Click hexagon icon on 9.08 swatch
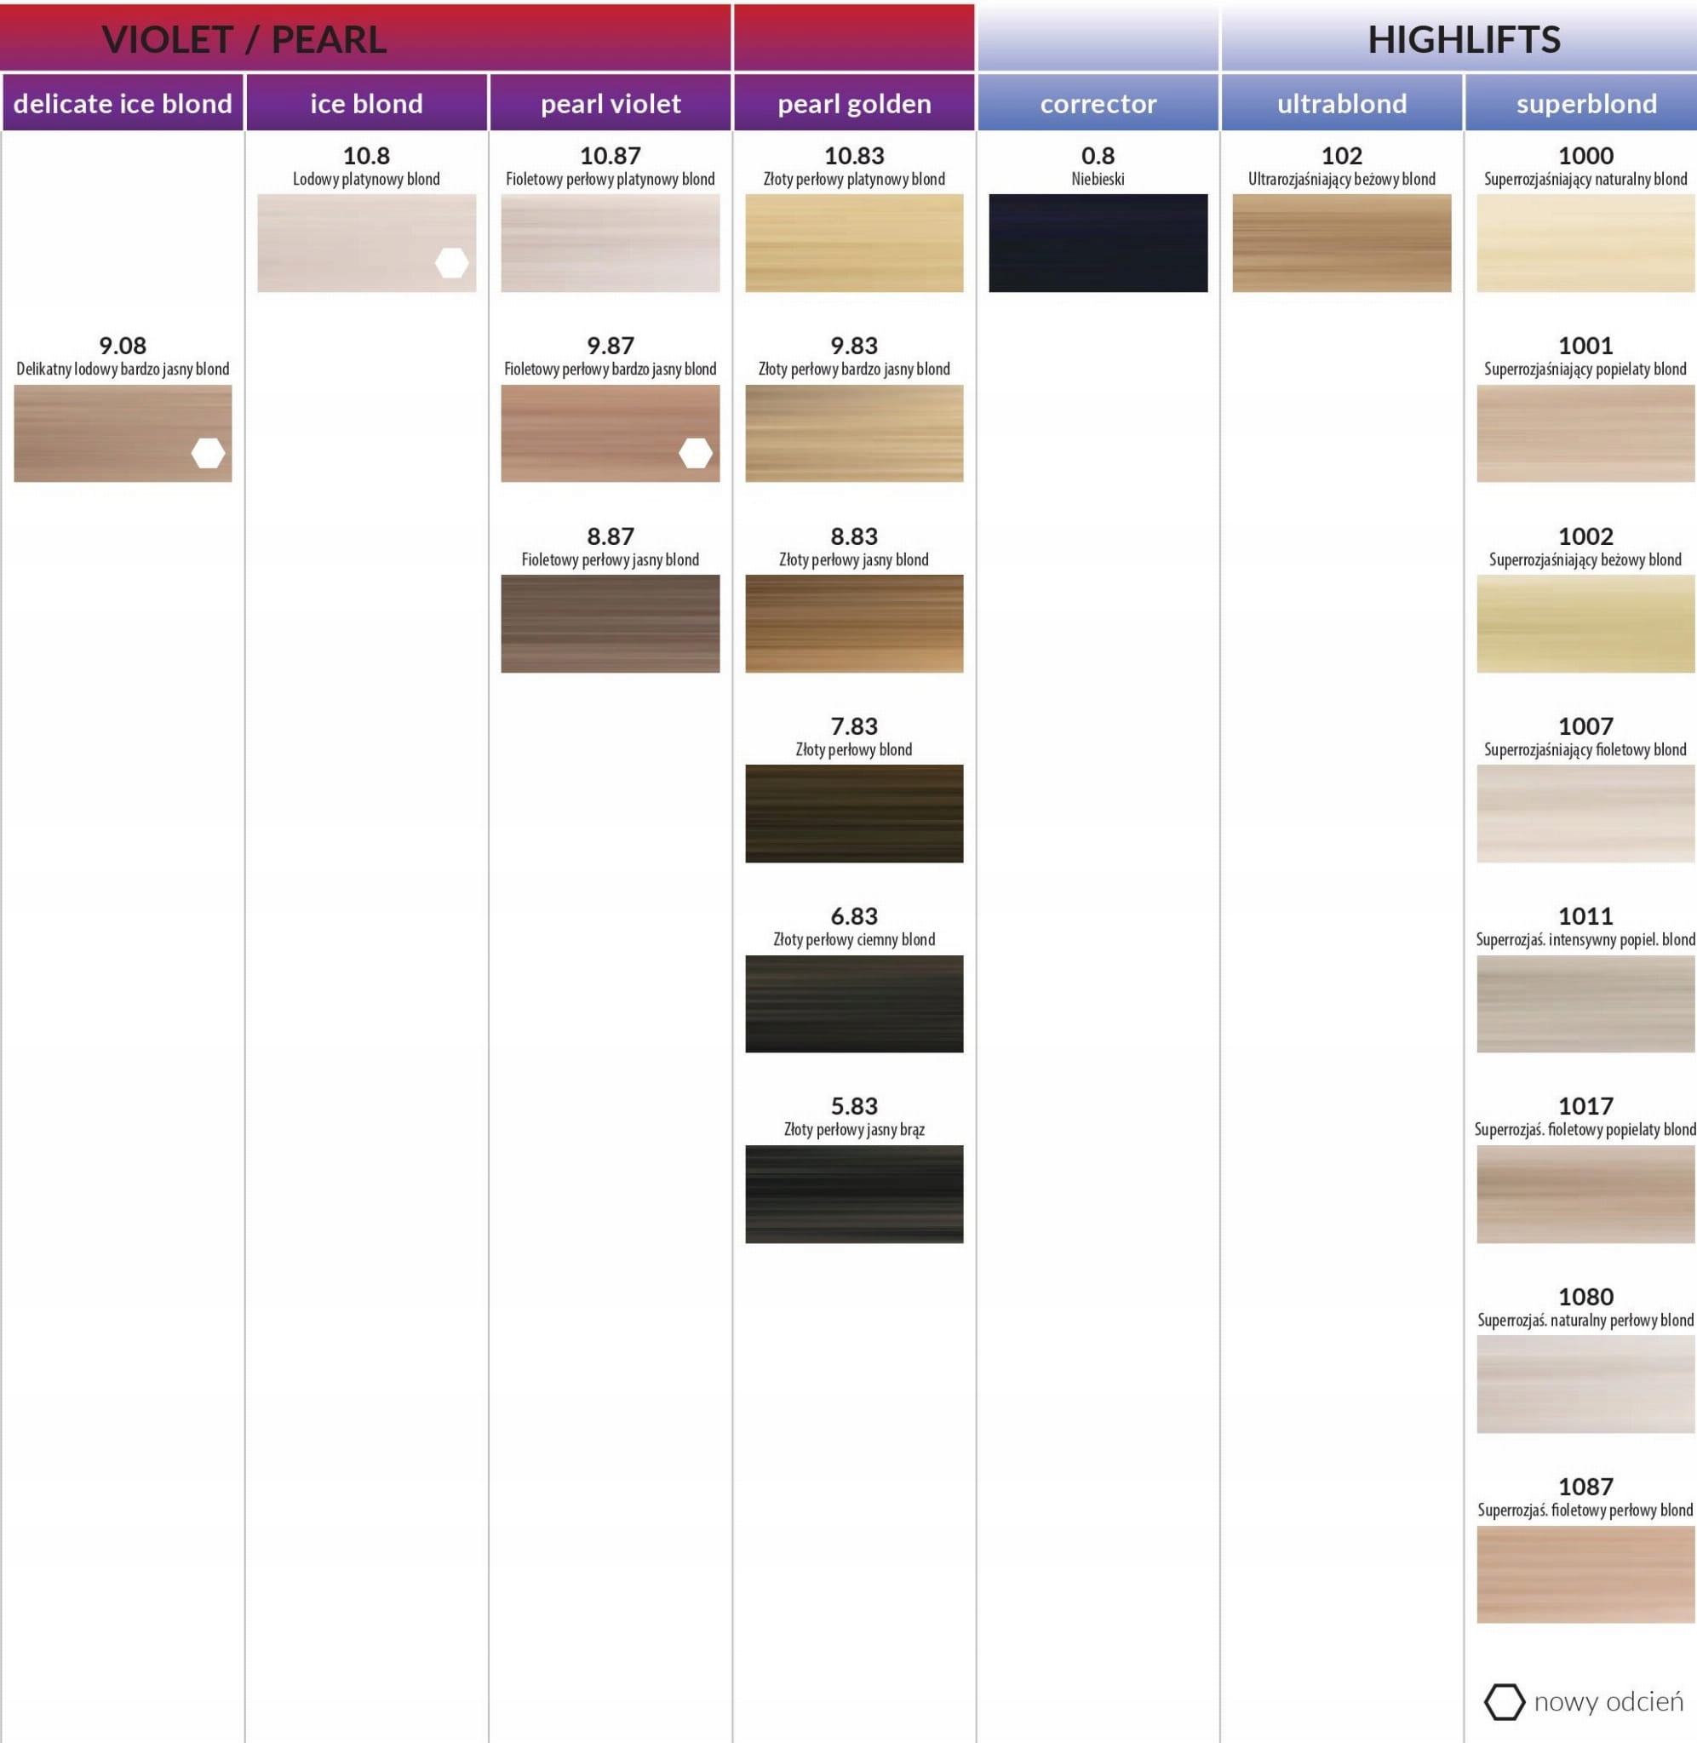The image size is (1697, 1743). pyautogui.click(x=208, y=453)
